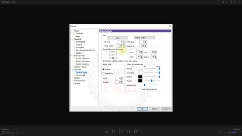Increase the Spacing value with the up arrow
The width and height of the screenshot is (242, 136).
tap(124, 41)
